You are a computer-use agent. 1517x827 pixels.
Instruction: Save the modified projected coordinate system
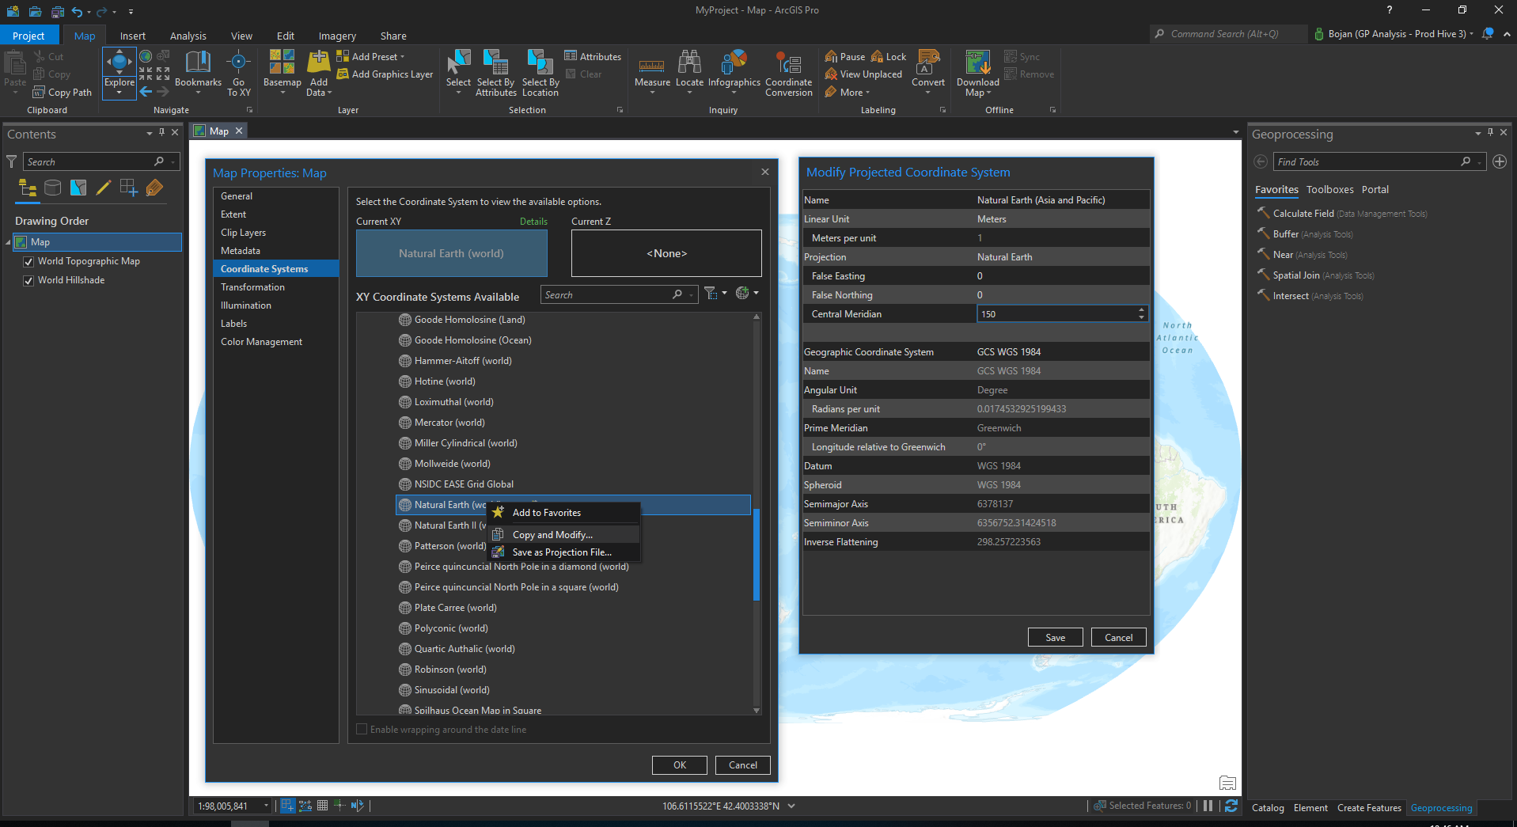coord(1055,637)
